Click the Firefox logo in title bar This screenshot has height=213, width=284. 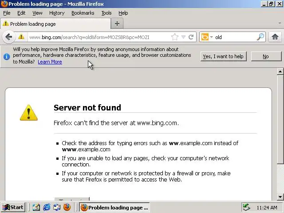[x=4, y=4]
